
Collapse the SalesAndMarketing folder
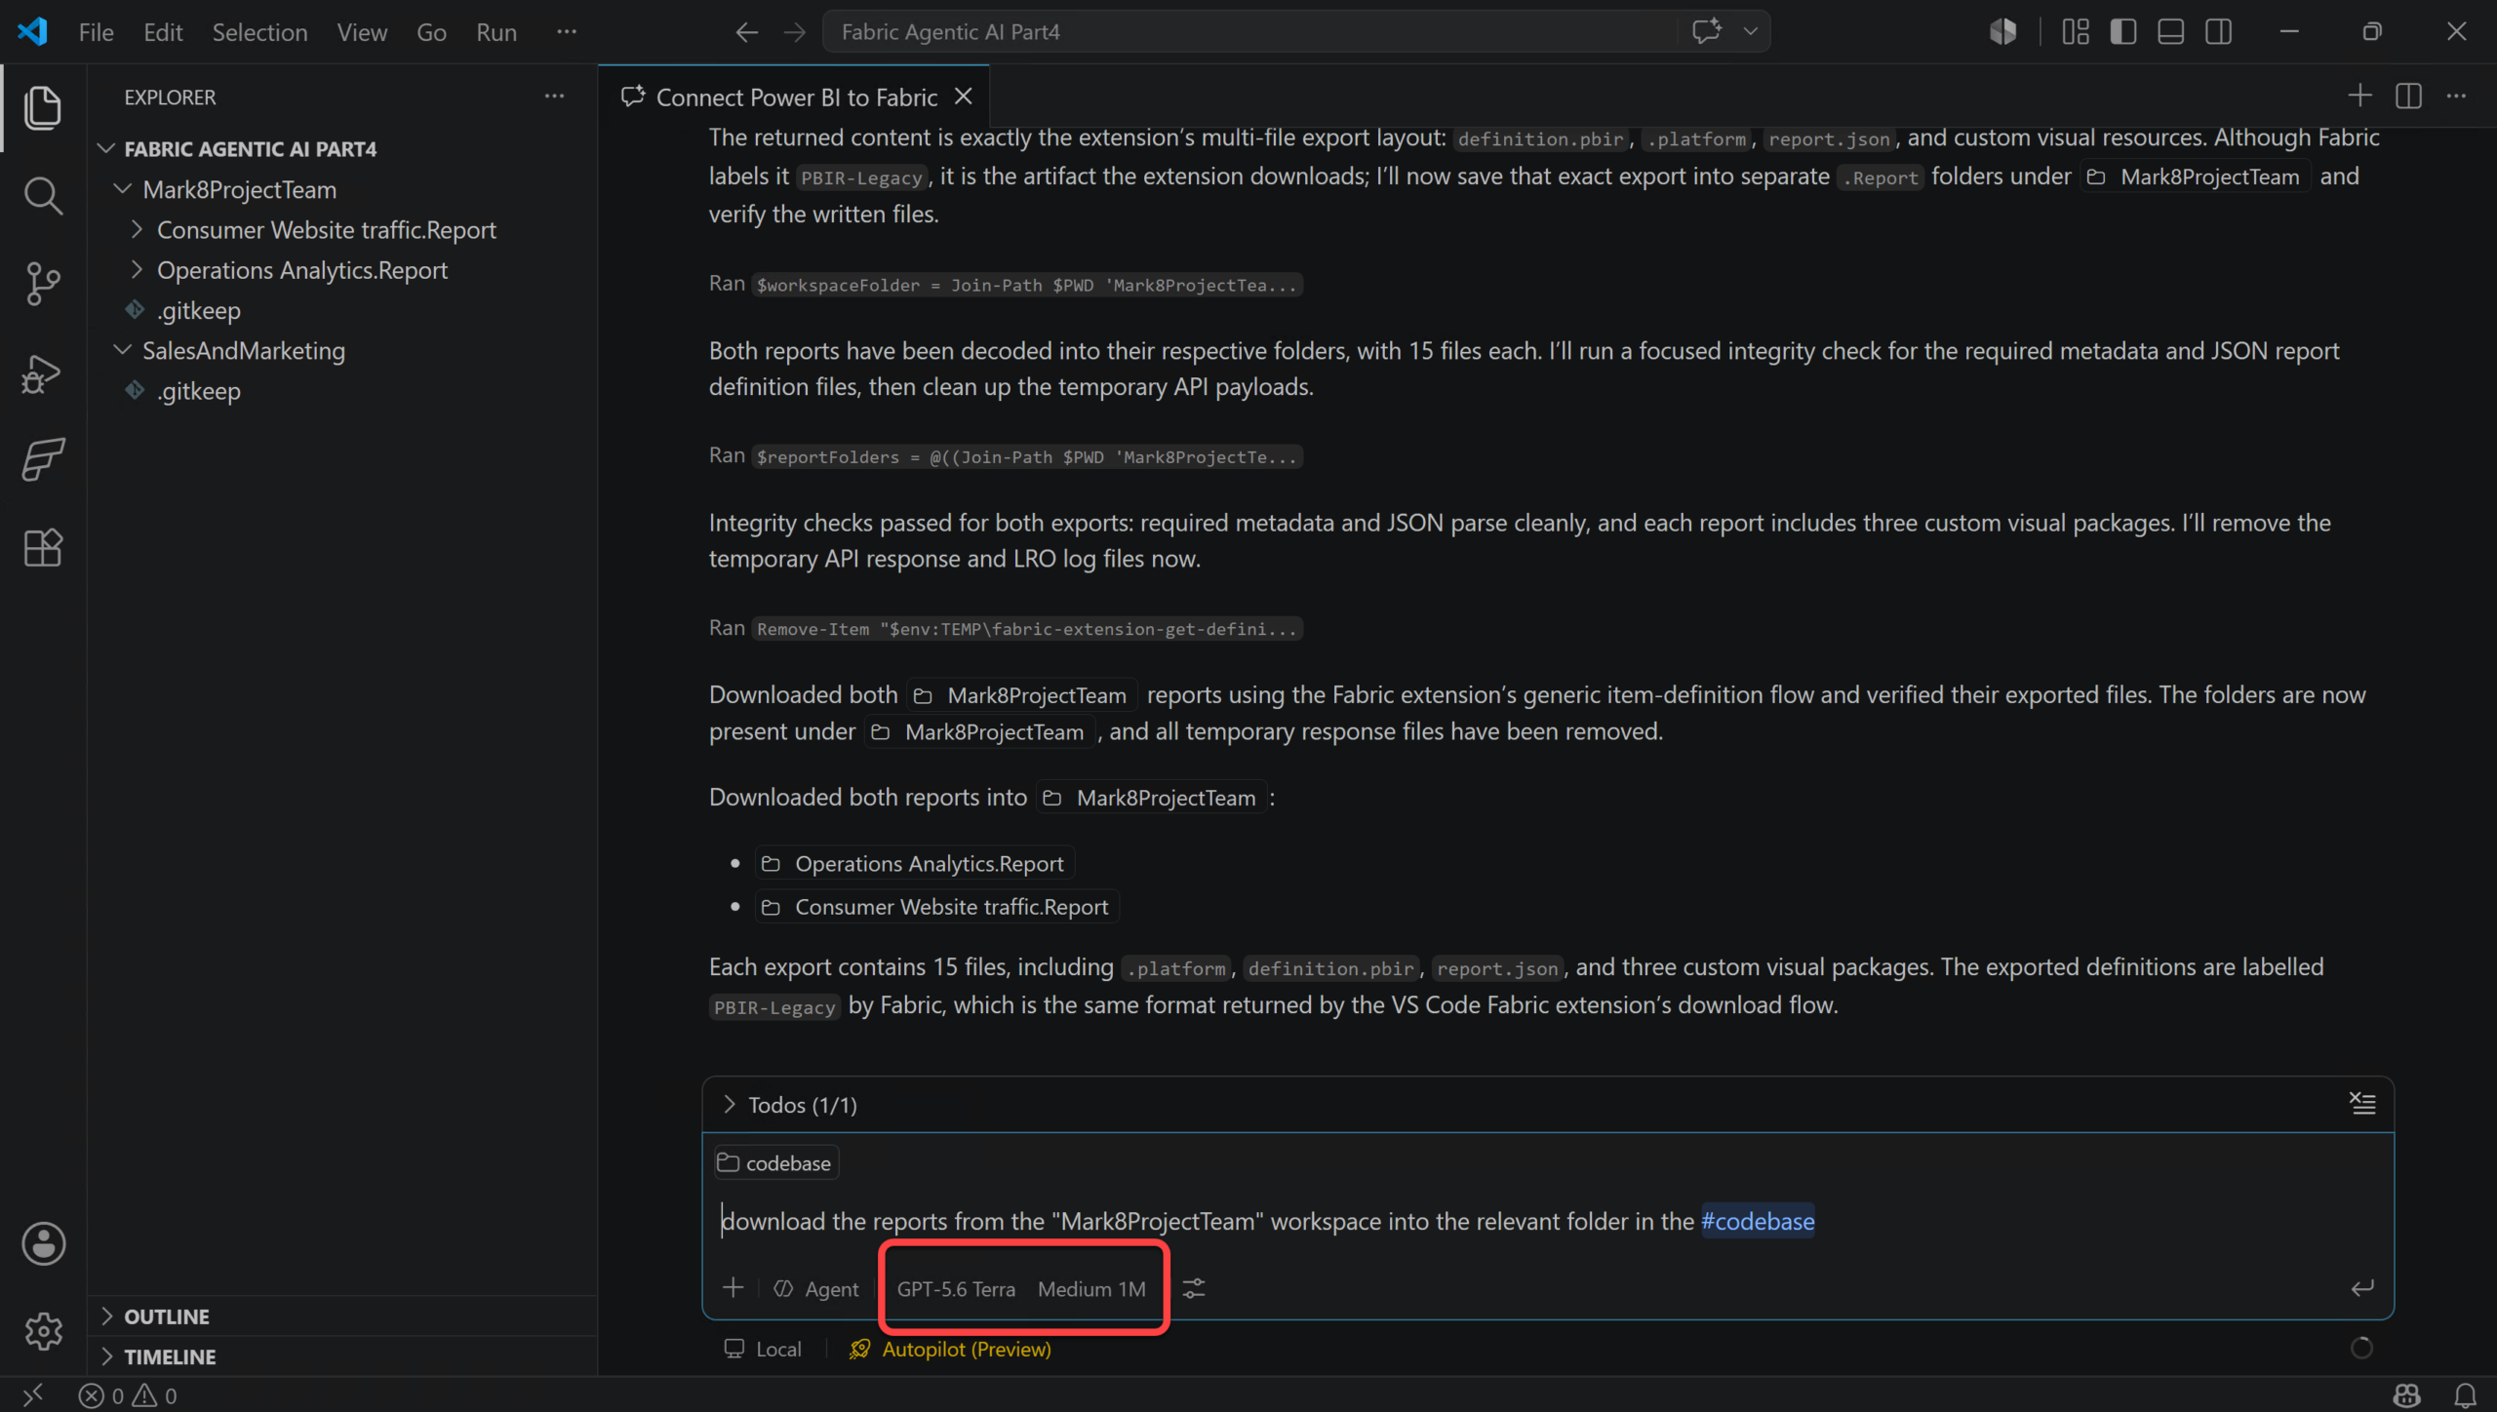pyautogui.click(x=123, y=350)
